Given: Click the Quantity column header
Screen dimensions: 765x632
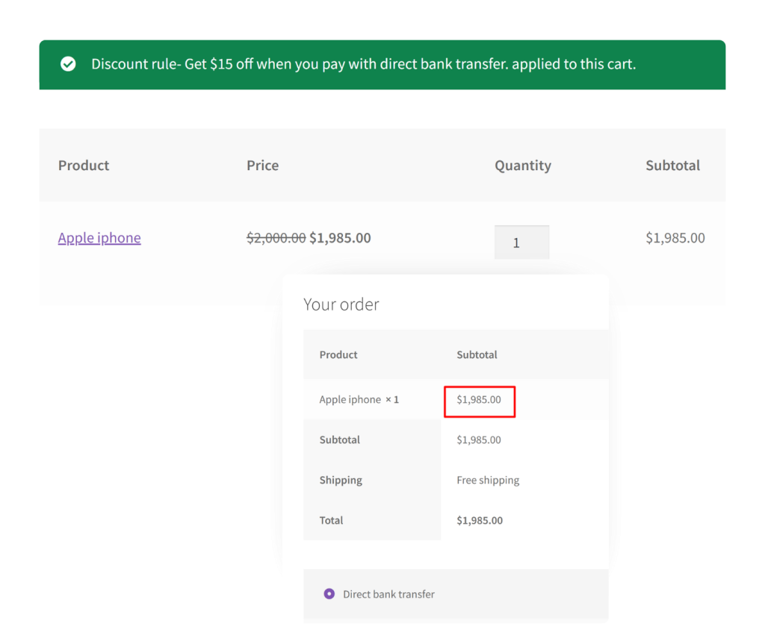Looking at the screenshot, I should 523,165.
